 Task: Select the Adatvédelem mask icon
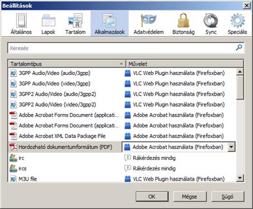149,21
